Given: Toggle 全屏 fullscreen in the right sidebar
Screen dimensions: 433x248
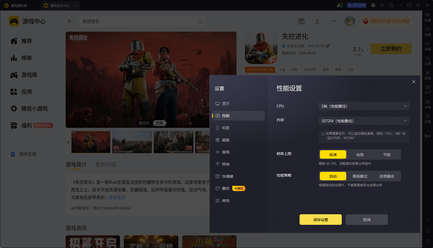Looking at the screenshot, I should tap(427, 61).
